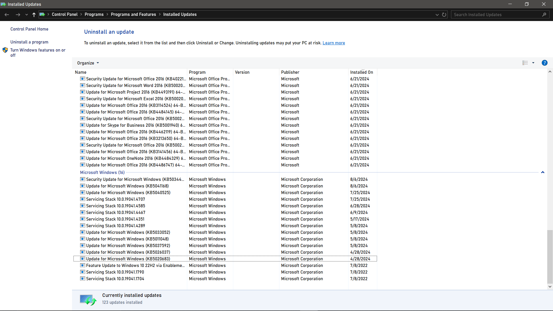Click the forward navigation arrow

(18, 15)
